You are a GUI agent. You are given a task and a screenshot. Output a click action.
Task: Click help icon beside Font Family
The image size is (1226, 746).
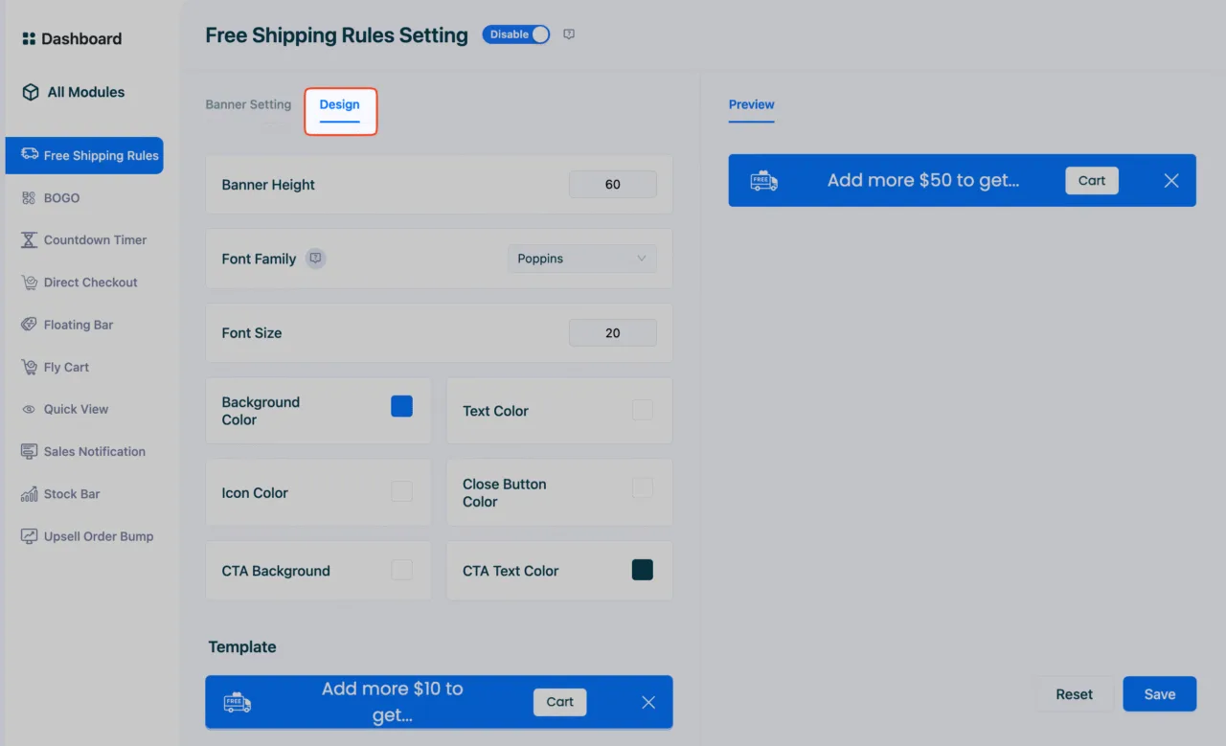(x=316, y=259)
